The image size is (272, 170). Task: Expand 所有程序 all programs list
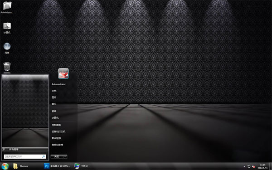(x=25, y=149)
